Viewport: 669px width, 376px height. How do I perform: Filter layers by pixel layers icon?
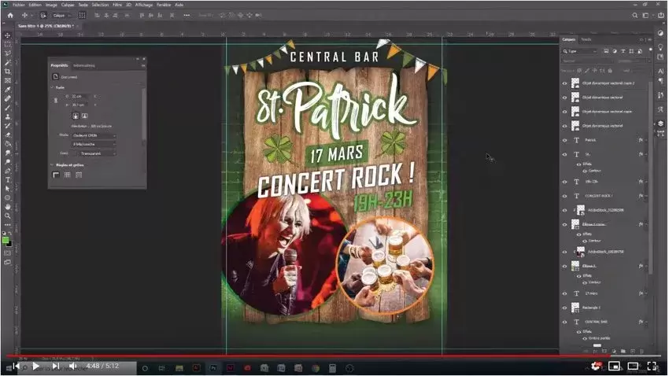click(x=606, y=51)
